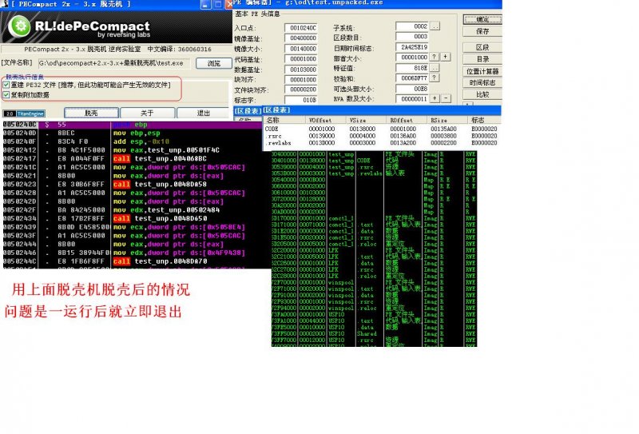Click the image size field 00140000
639x434 pixels.
(x=301, y=49)
